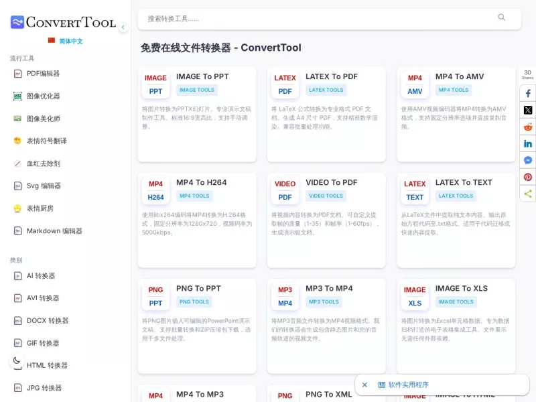Click the LinkedIn share icon

pos(528,143)
